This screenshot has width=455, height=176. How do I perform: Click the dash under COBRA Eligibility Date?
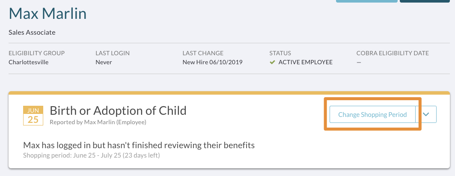click(x=359, y=62)
